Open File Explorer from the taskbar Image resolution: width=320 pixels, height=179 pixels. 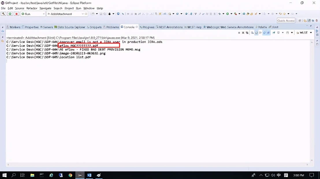[x=32, y=175]
